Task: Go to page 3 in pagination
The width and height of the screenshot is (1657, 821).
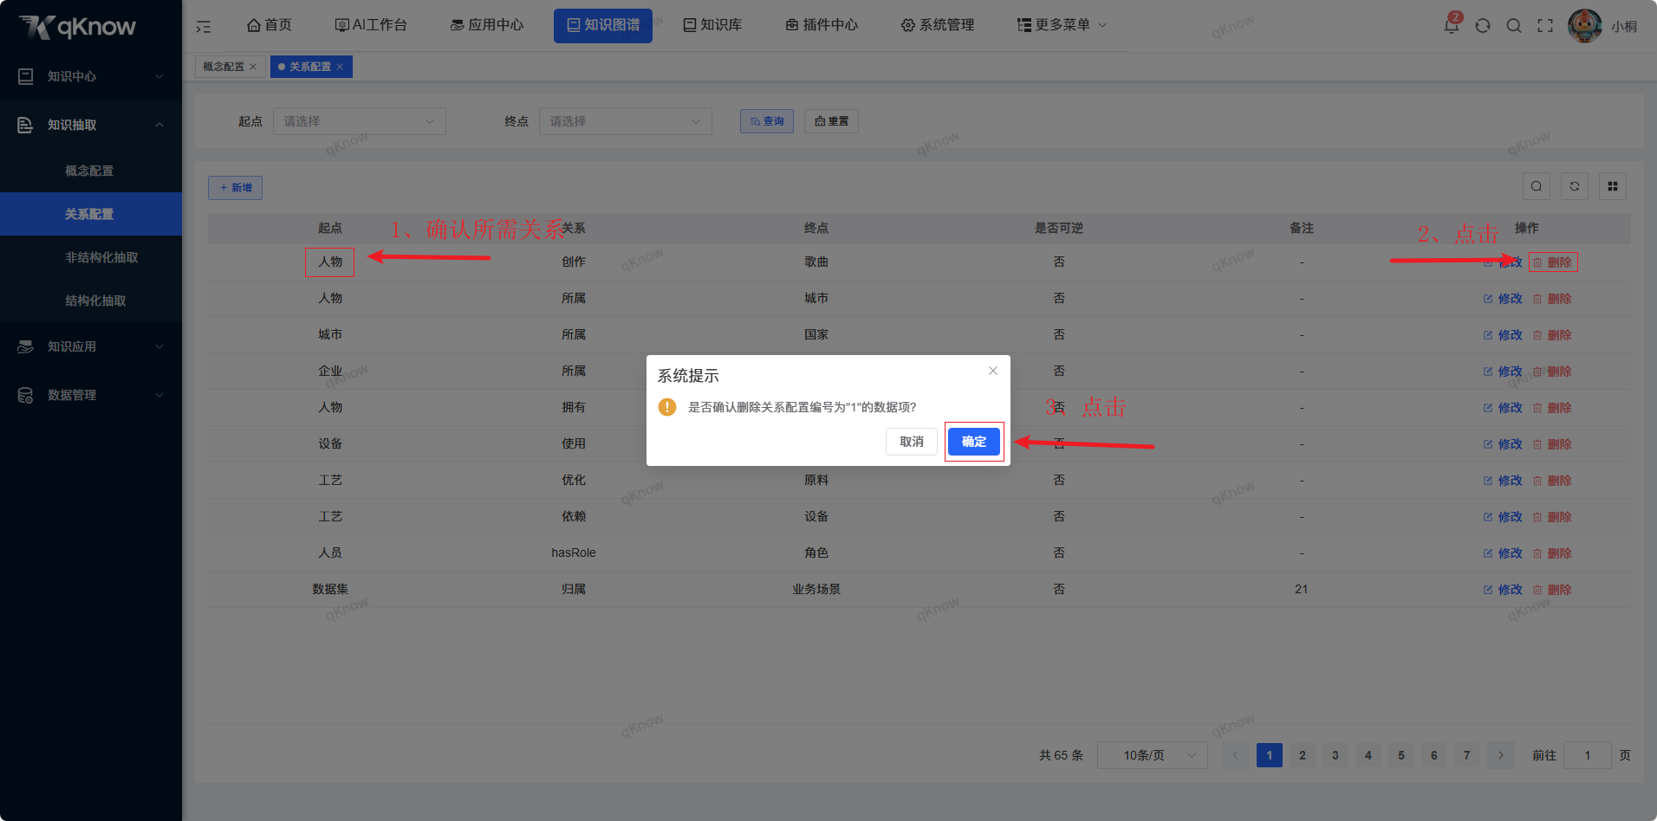Action: point(1335,755)
